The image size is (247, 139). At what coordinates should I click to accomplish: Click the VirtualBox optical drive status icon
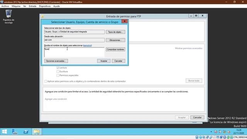pos(201,137)
